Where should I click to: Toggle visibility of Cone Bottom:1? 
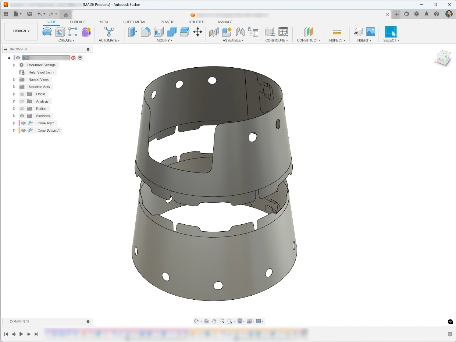24,131
